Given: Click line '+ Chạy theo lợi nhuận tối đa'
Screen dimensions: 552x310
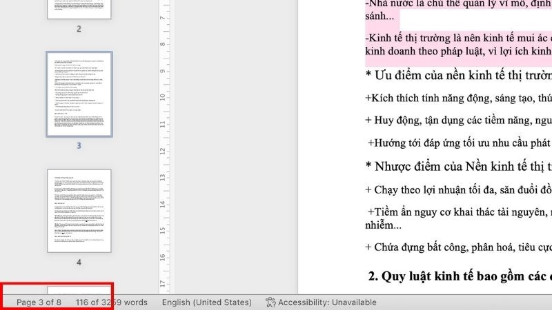Looking at the screenshot, I should 459,190.
